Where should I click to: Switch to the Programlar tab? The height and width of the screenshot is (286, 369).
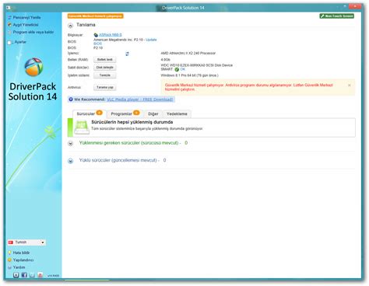pos(125,113)
